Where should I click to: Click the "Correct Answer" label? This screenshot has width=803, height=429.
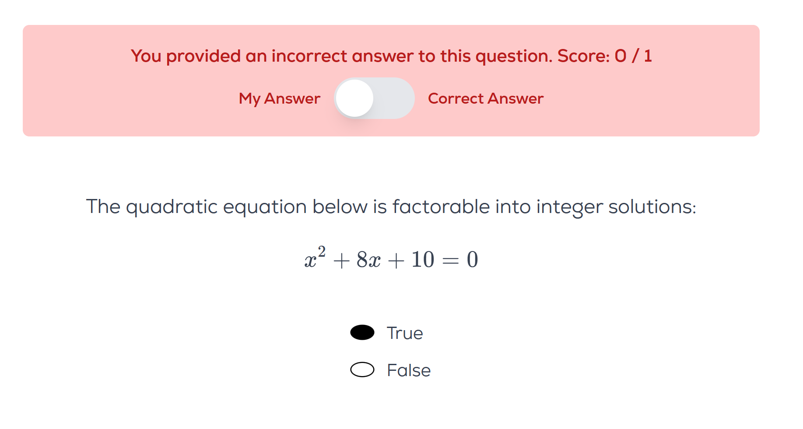(x=486, y=99)
